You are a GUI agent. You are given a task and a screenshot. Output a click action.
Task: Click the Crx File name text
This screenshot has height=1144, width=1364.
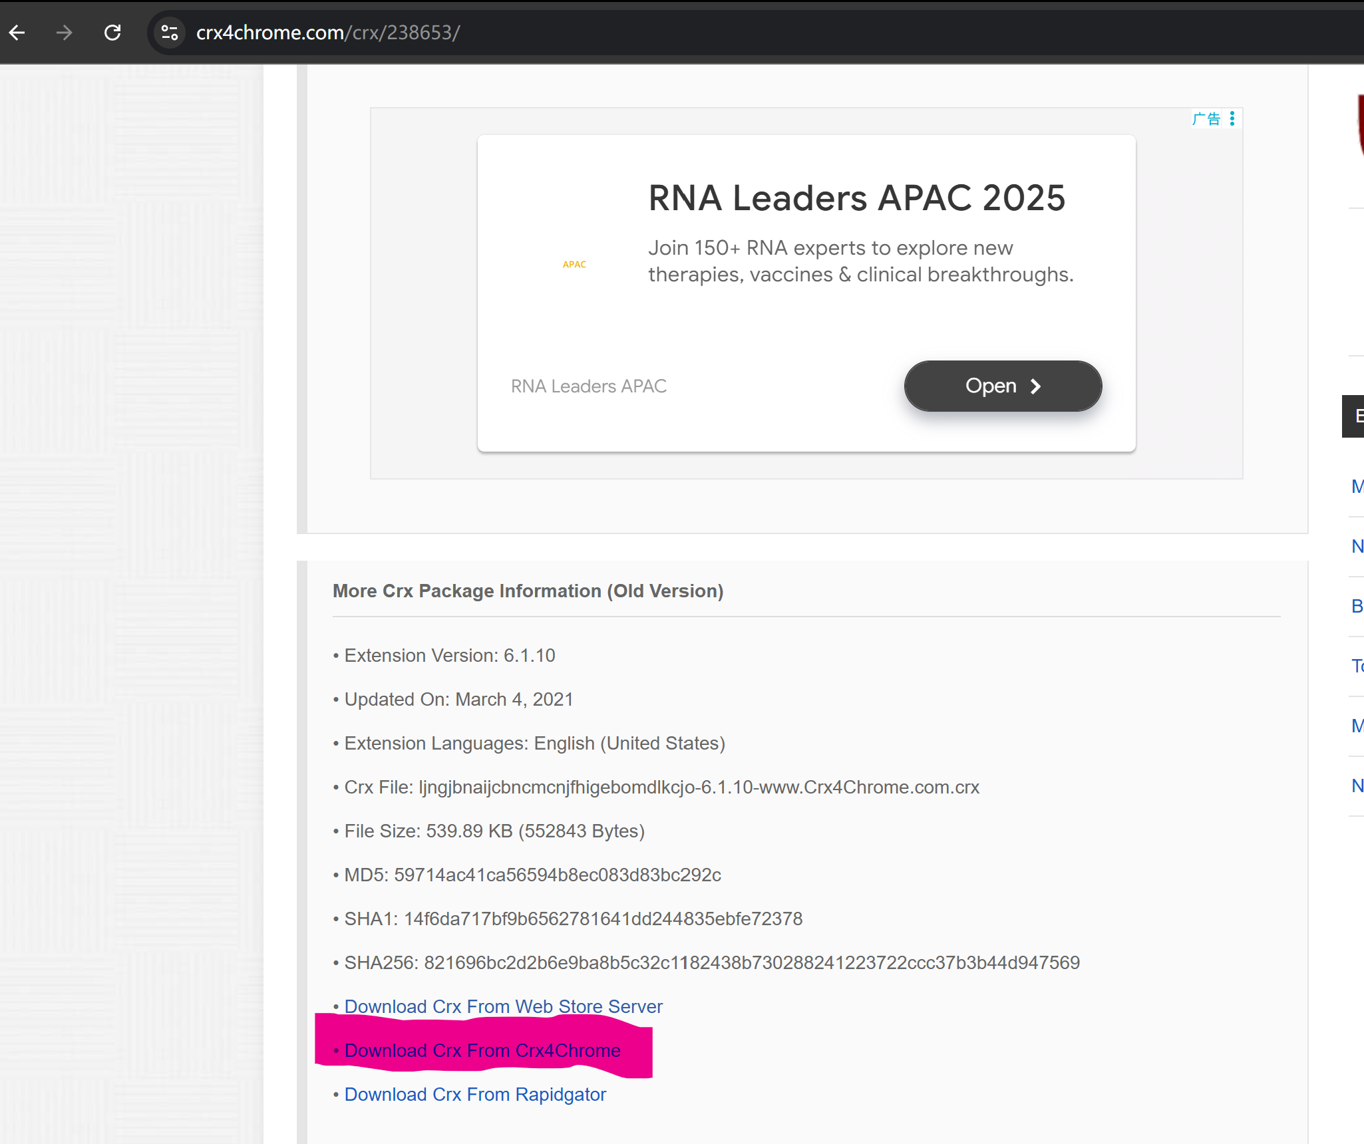699,787
